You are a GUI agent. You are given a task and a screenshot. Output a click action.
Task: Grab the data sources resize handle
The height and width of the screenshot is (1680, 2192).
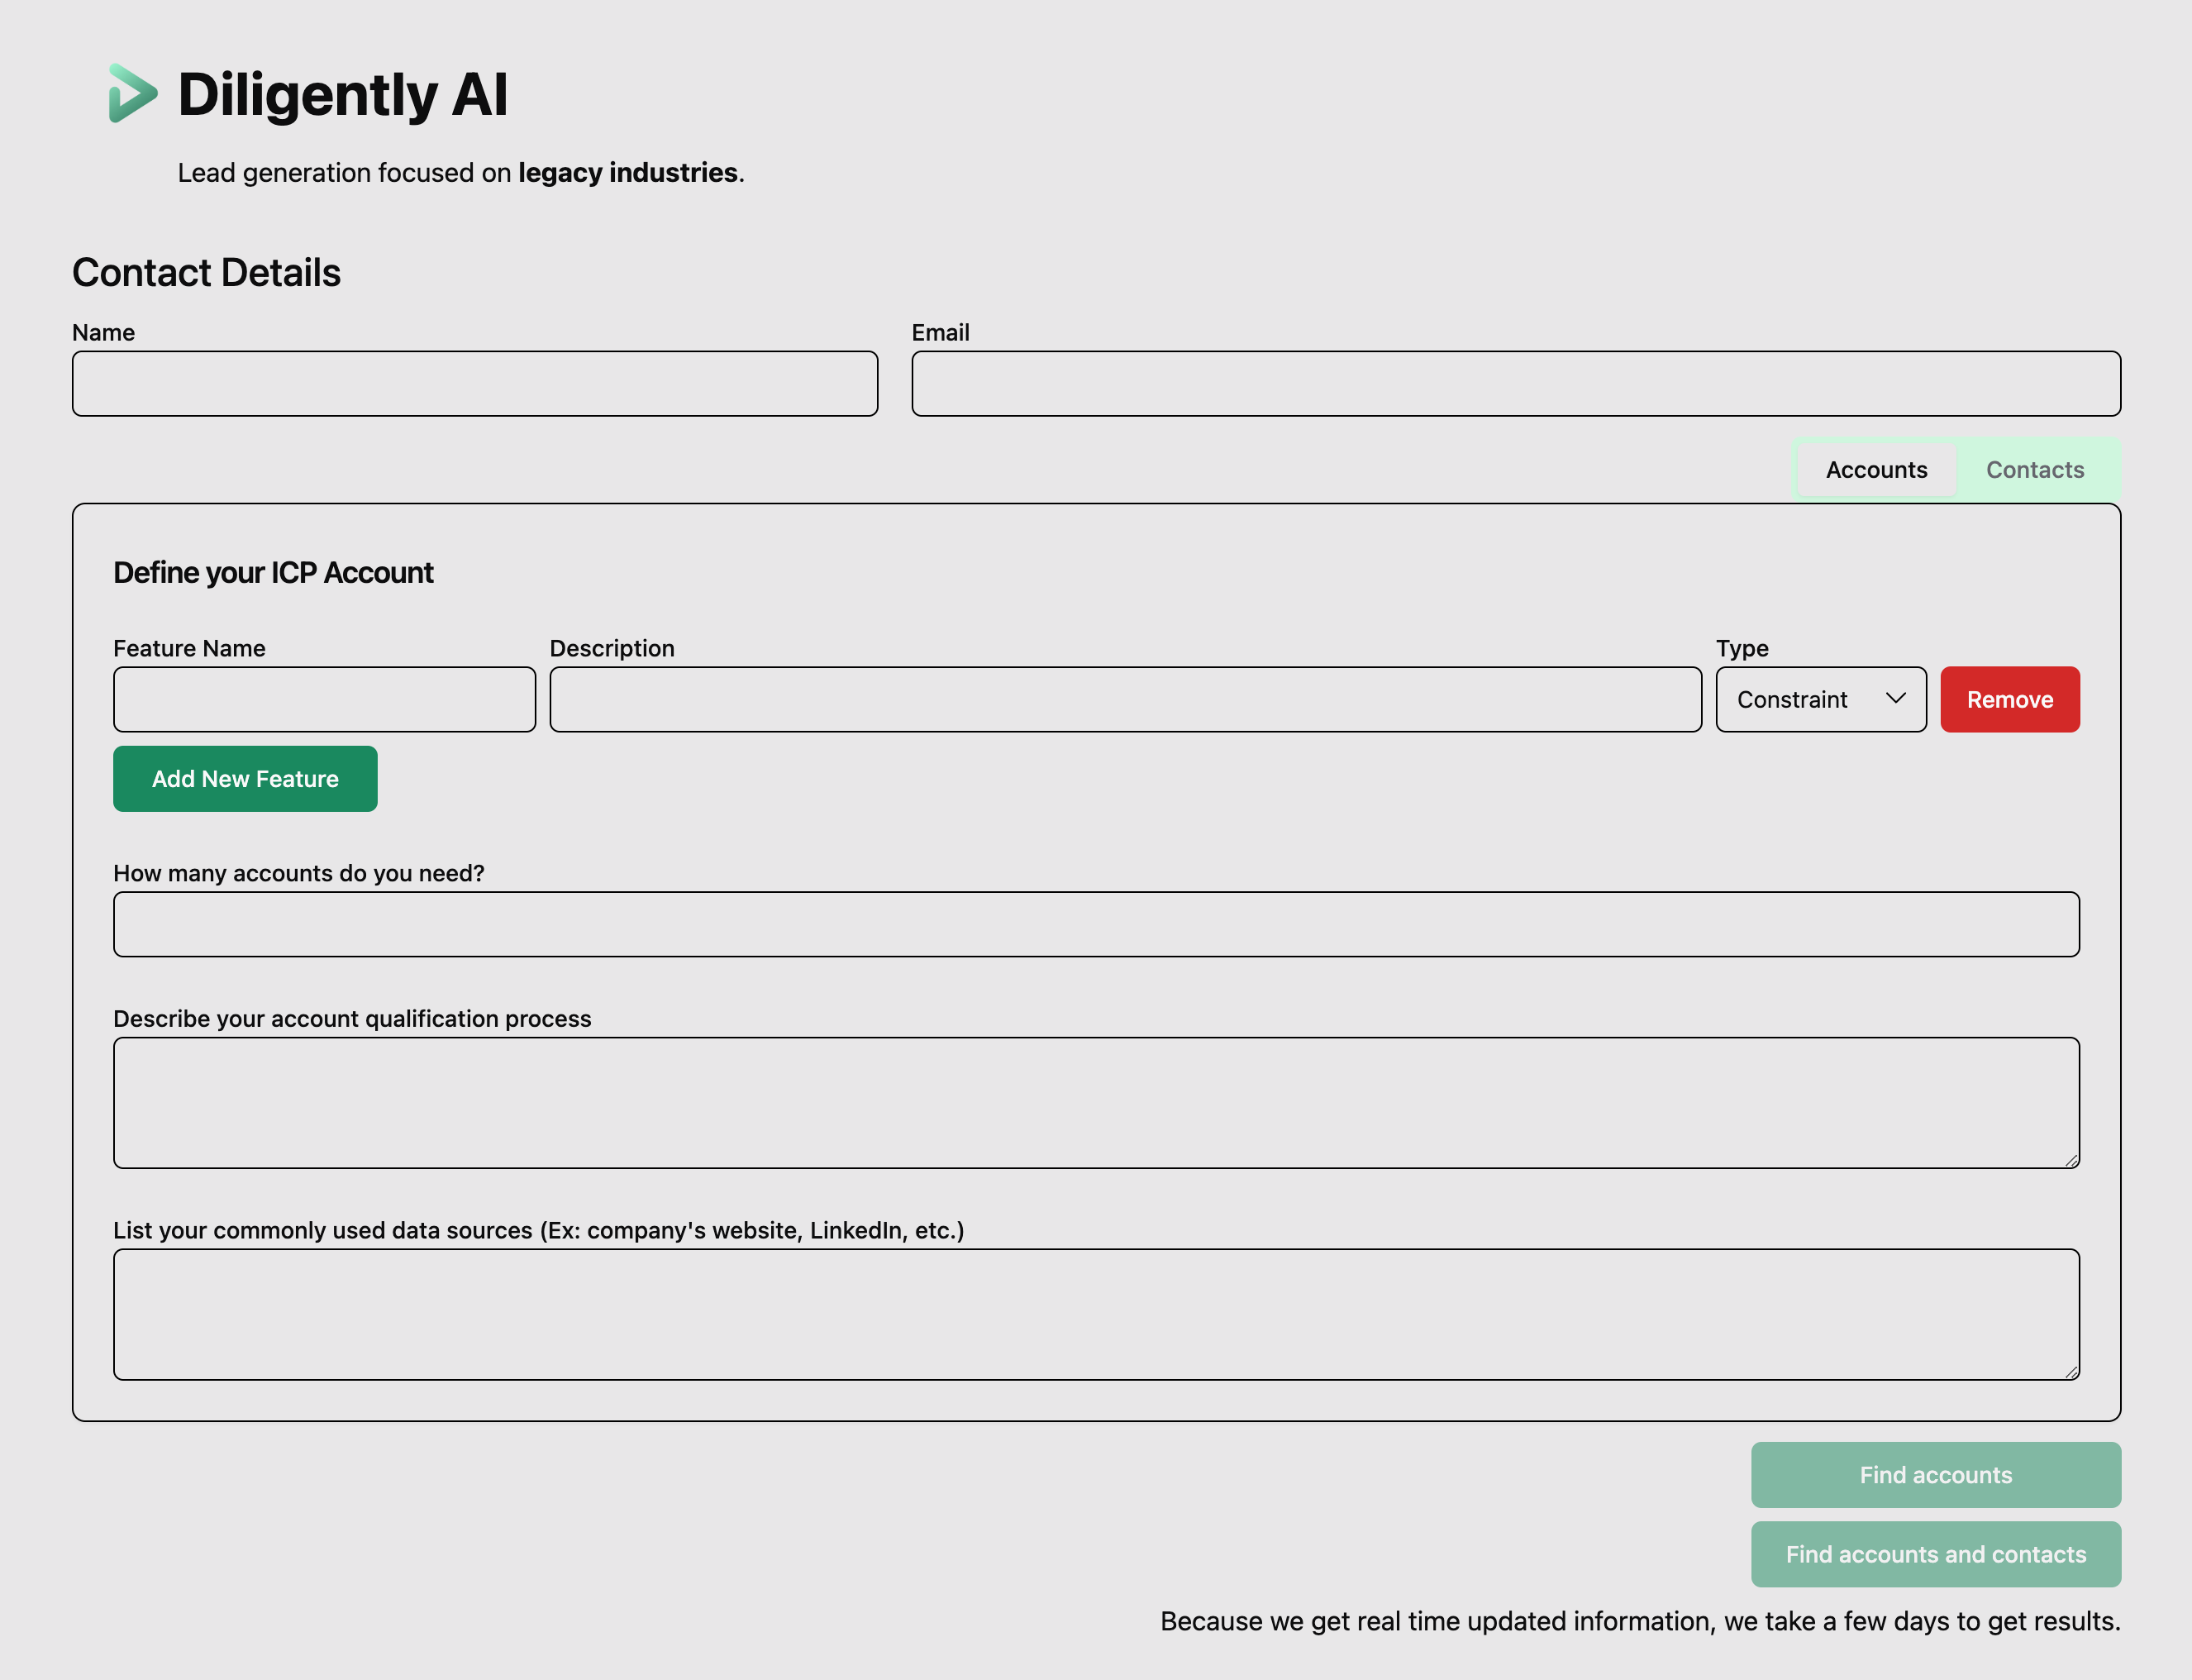pyautogui.click(x=2072, y=1372)
